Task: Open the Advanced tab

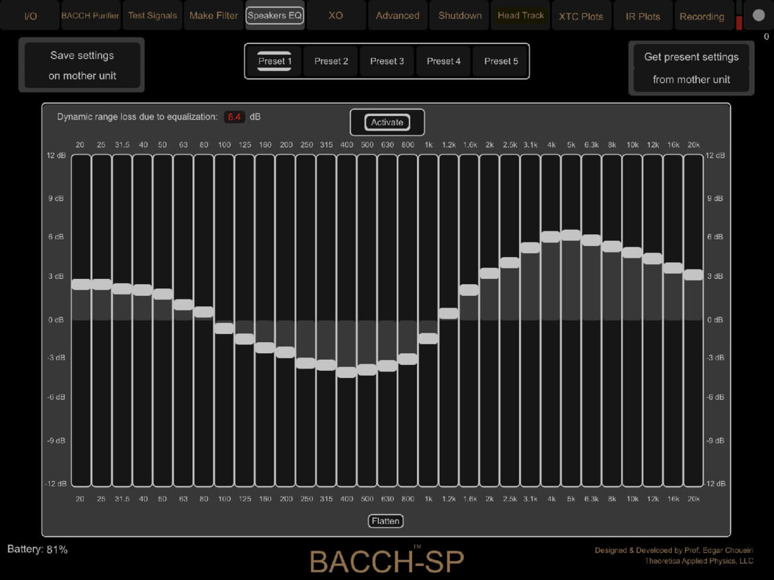Action: (398, 16)
